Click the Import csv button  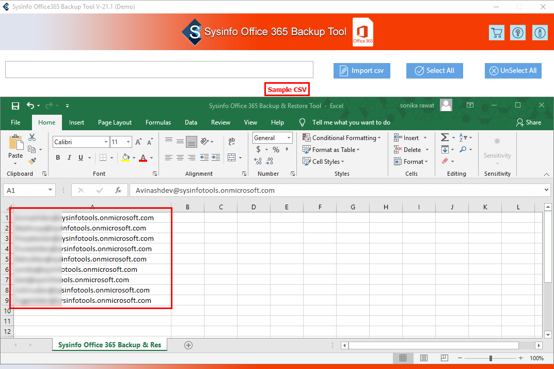(x=361, y=71)
